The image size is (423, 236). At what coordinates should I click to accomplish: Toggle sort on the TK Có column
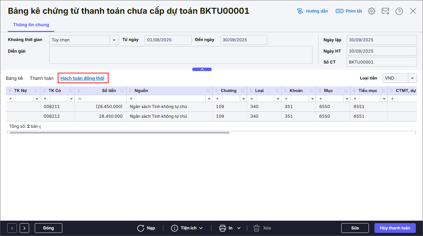click(70, 91)
